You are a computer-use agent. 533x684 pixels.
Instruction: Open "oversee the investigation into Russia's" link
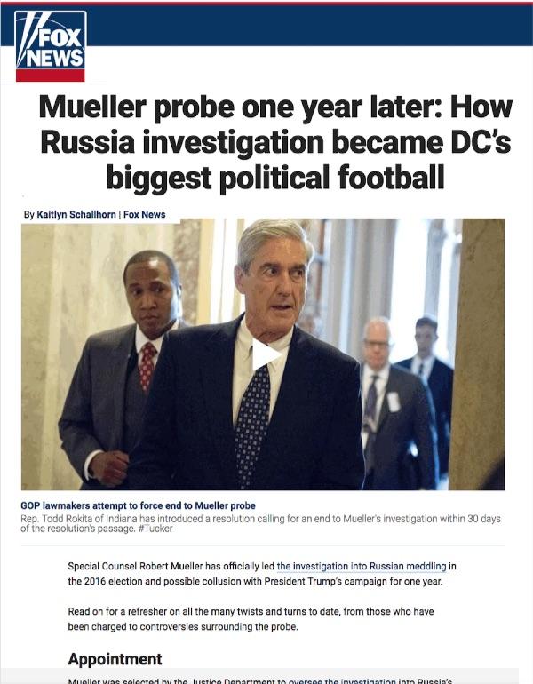(370, 681)
